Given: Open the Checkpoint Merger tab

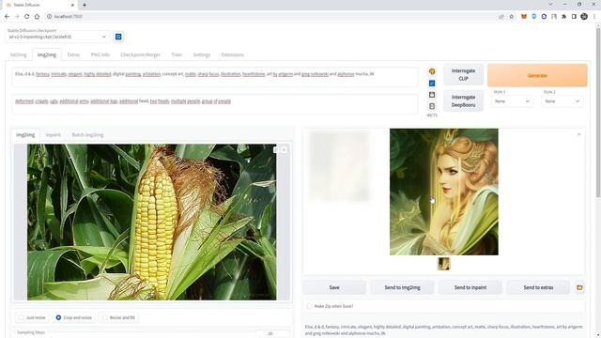Looking at the screenshot, I should [x=140, y=54].
